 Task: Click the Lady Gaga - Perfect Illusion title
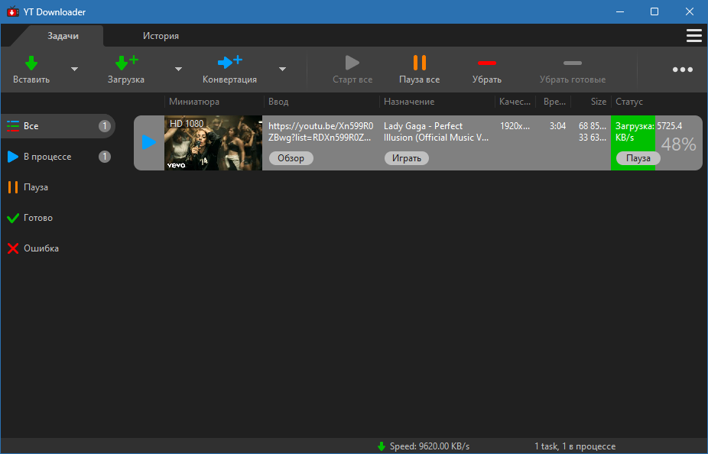[436, 131]
